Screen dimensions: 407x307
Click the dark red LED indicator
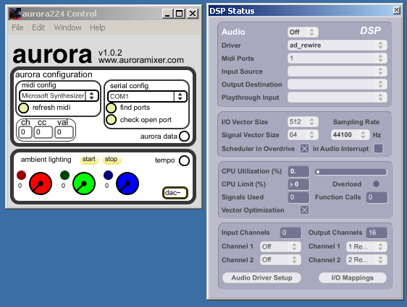point(21,176)
